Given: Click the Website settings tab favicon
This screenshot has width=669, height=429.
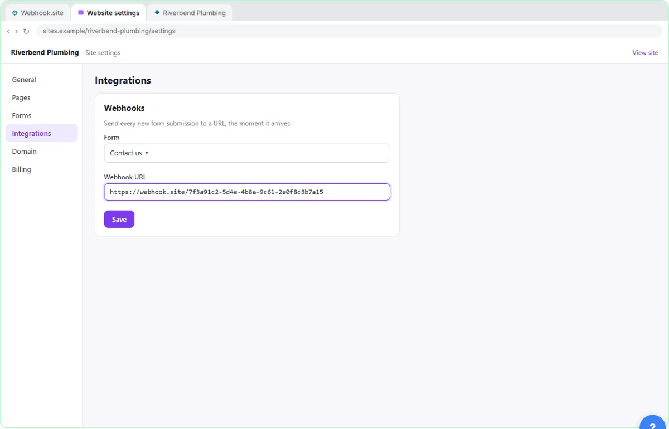Looking at the screenshot, I should click(81, 13).
